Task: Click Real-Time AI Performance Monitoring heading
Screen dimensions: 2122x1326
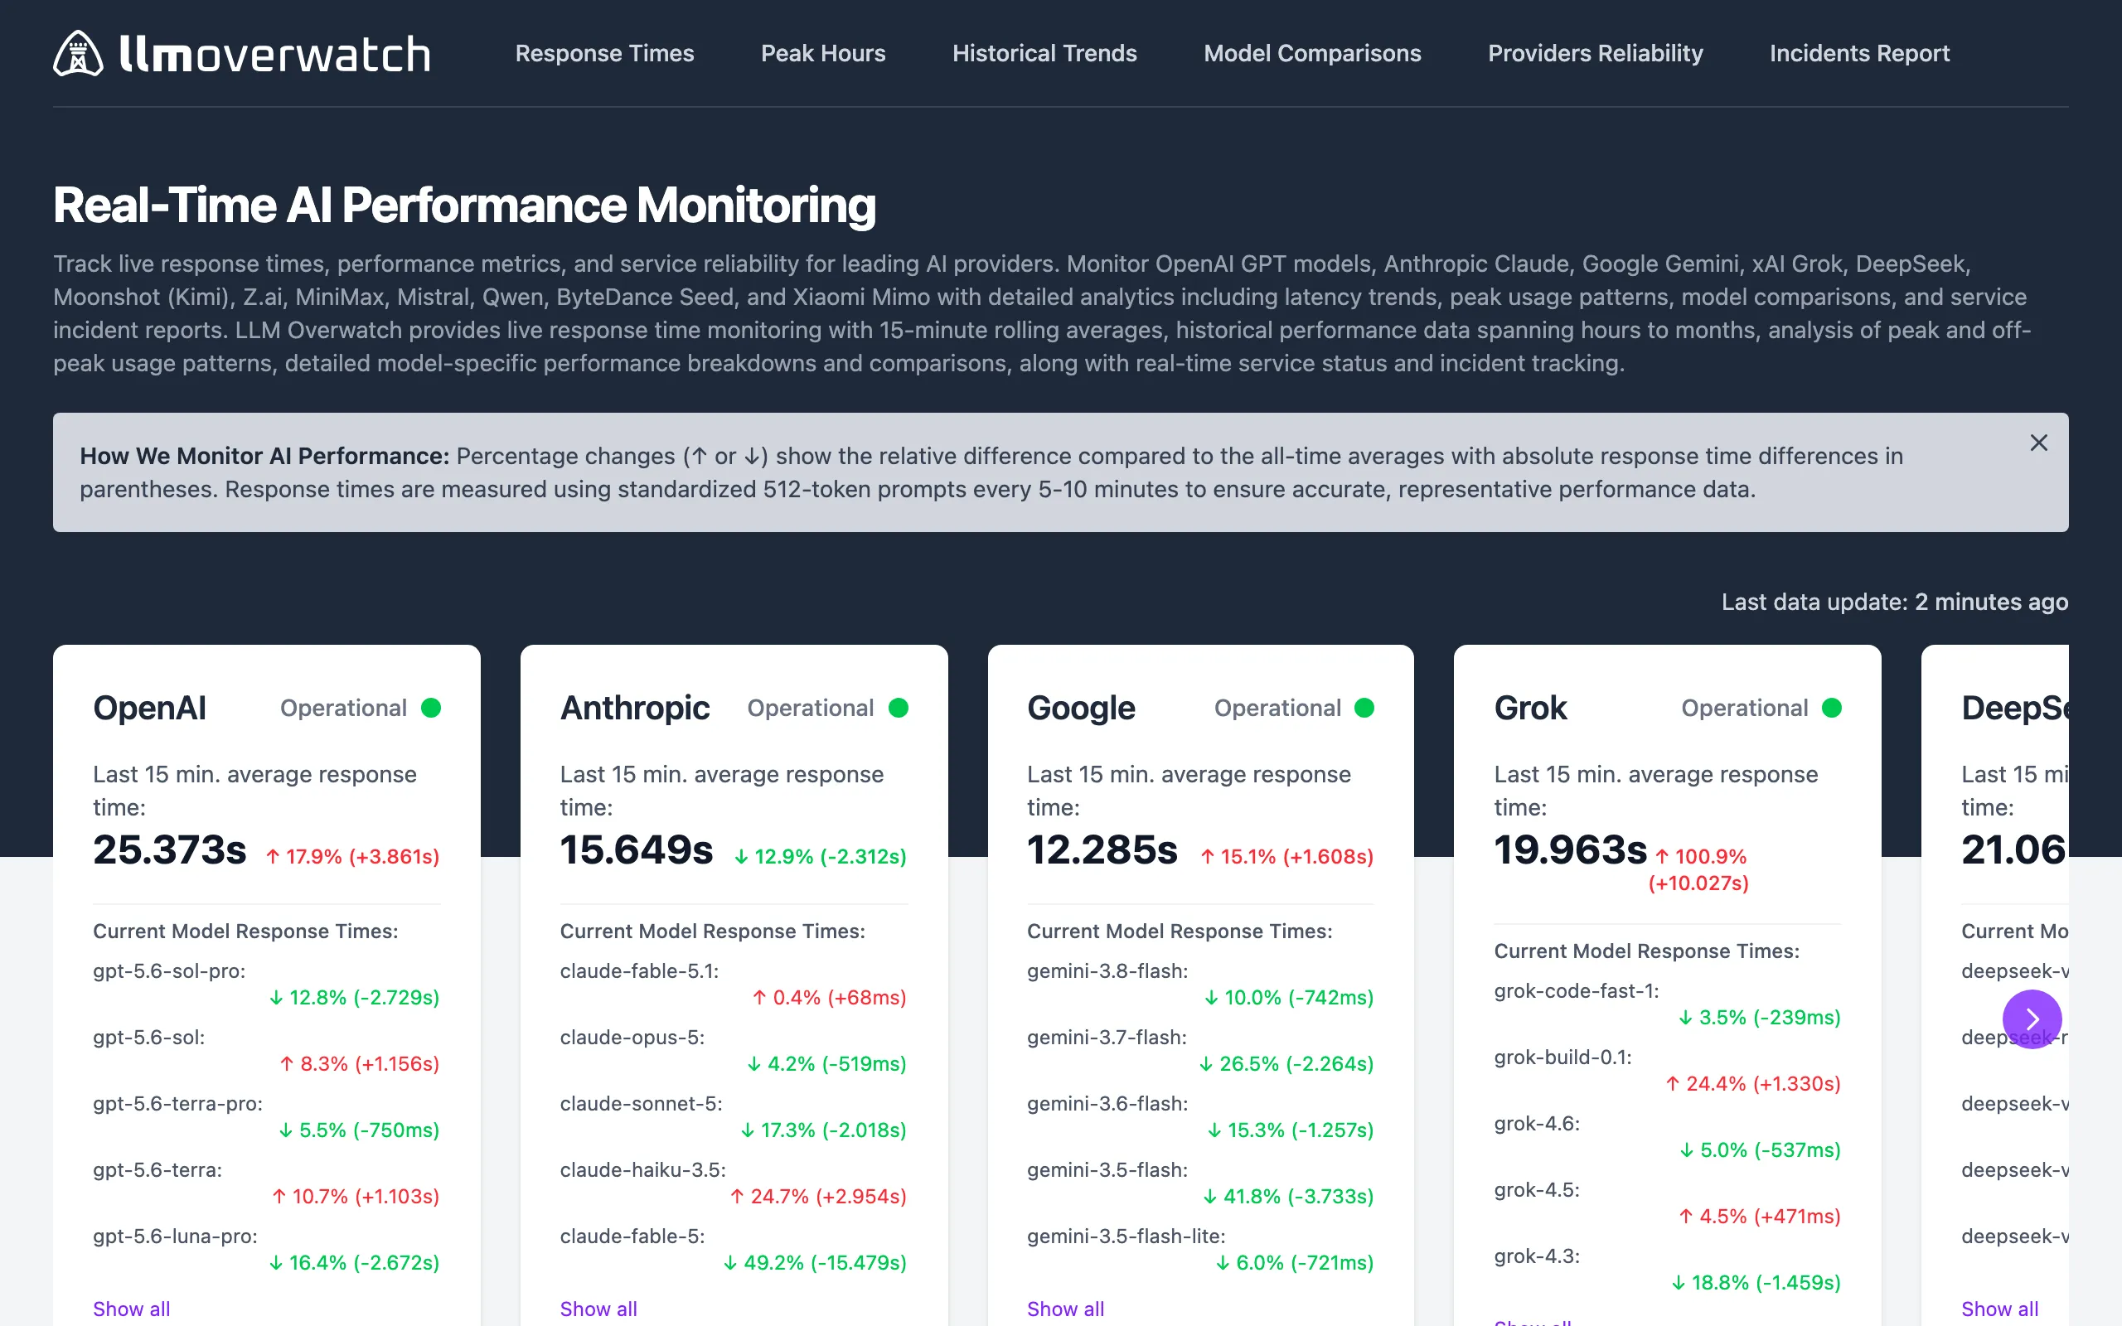Action: [465, 206]
